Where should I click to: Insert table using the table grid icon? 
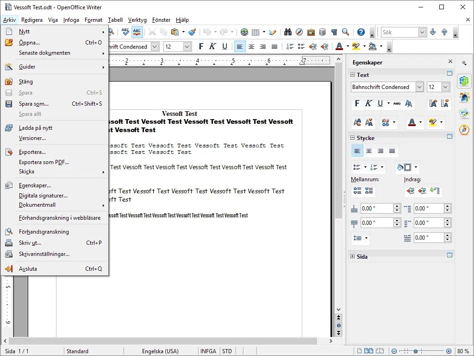pos(256,32)
